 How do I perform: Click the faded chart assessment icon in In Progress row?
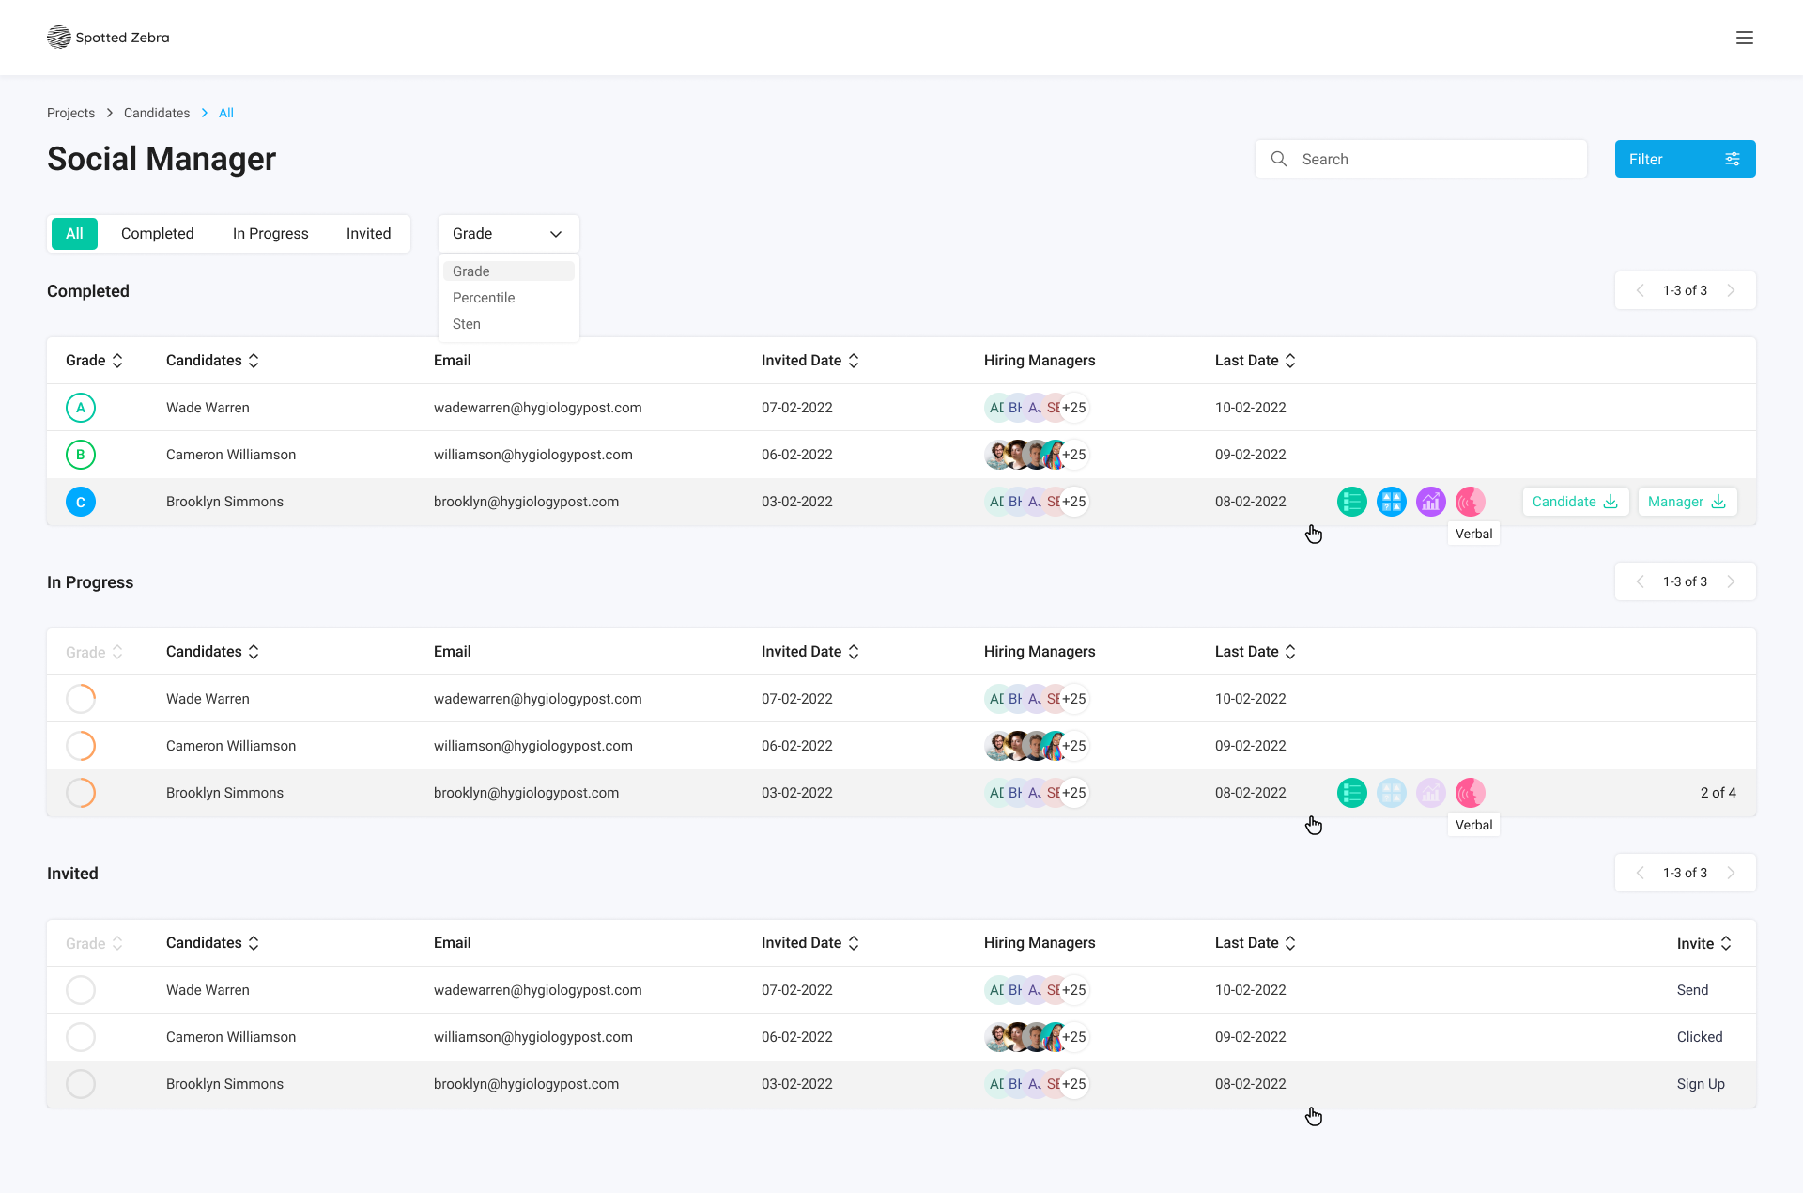[1430, 793]
